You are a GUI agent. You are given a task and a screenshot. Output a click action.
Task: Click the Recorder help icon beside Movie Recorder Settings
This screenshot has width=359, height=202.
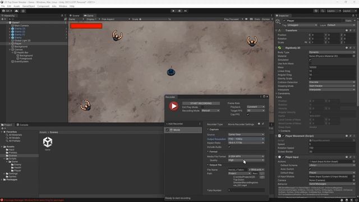pyautogui.click(x=259, y=124)
